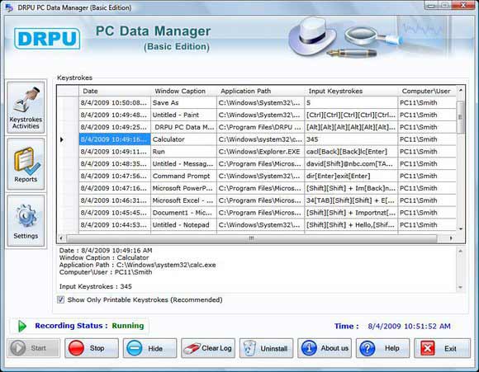Click the Input Keystrokes : 345 detail line

click(x=96, y=286)
